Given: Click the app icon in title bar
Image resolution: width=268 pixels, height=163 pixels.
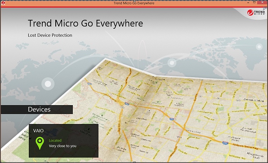Looking at the screenshot, I should click(3, 3).
